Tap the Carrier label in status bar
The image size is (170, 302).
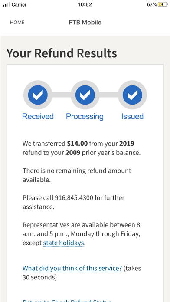tap(19, 5)
